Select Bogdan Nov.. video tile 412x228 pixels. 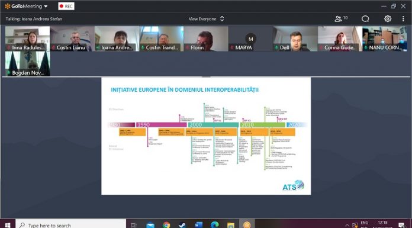pyautogui.click(x=28, y=64)
